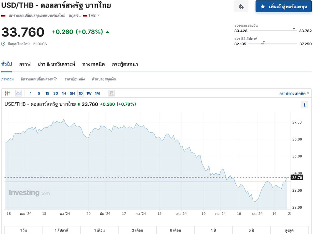
Task: Click the chart info 'i' icon
Action: point(304,105)
